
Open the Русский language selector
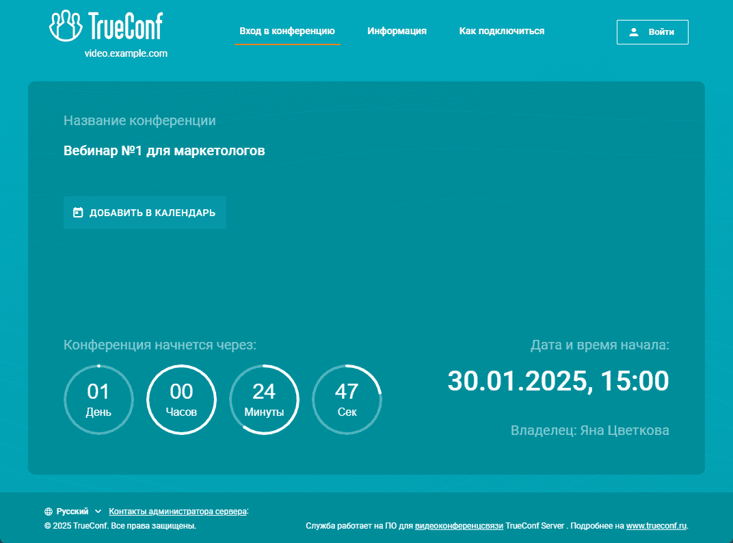(x=73, y=512)
